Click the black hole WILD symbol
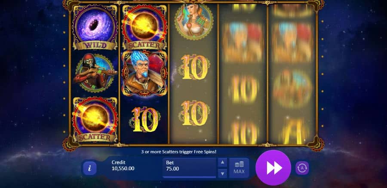Image resolution: width=387 pixels, height=188 pixels. [x=95, y=28]
